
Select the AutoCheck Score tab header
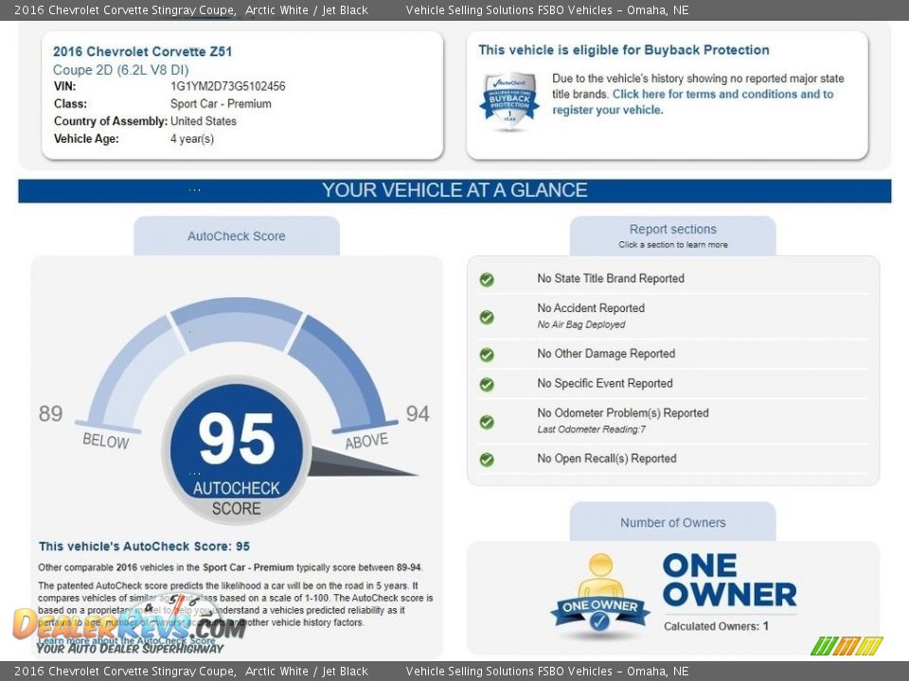click(237, 236)
